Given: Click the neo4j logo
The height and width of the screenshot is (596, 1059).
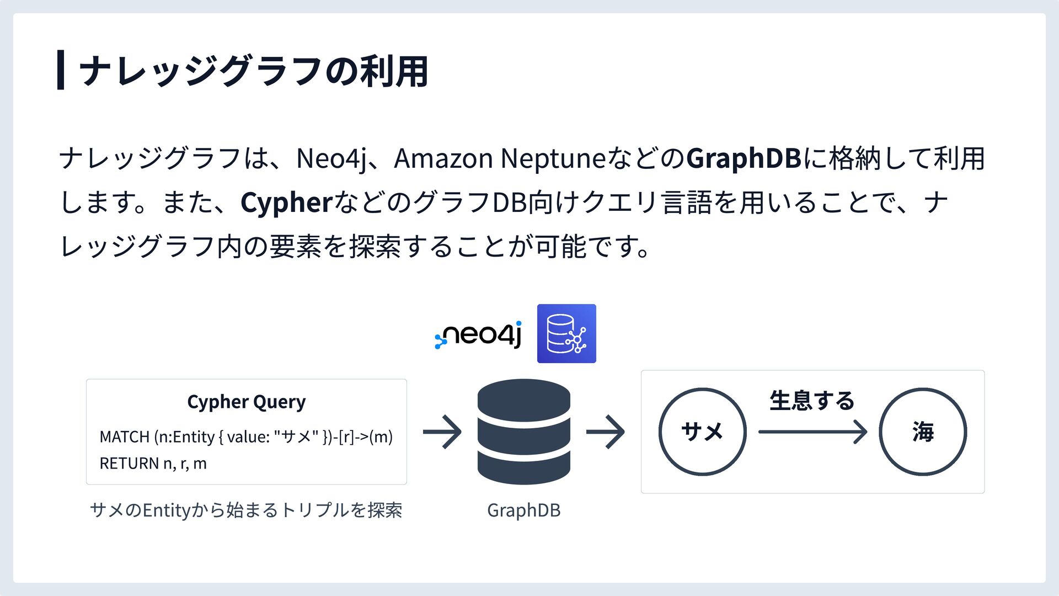Looking at the screenshot, I should point(478,334).
